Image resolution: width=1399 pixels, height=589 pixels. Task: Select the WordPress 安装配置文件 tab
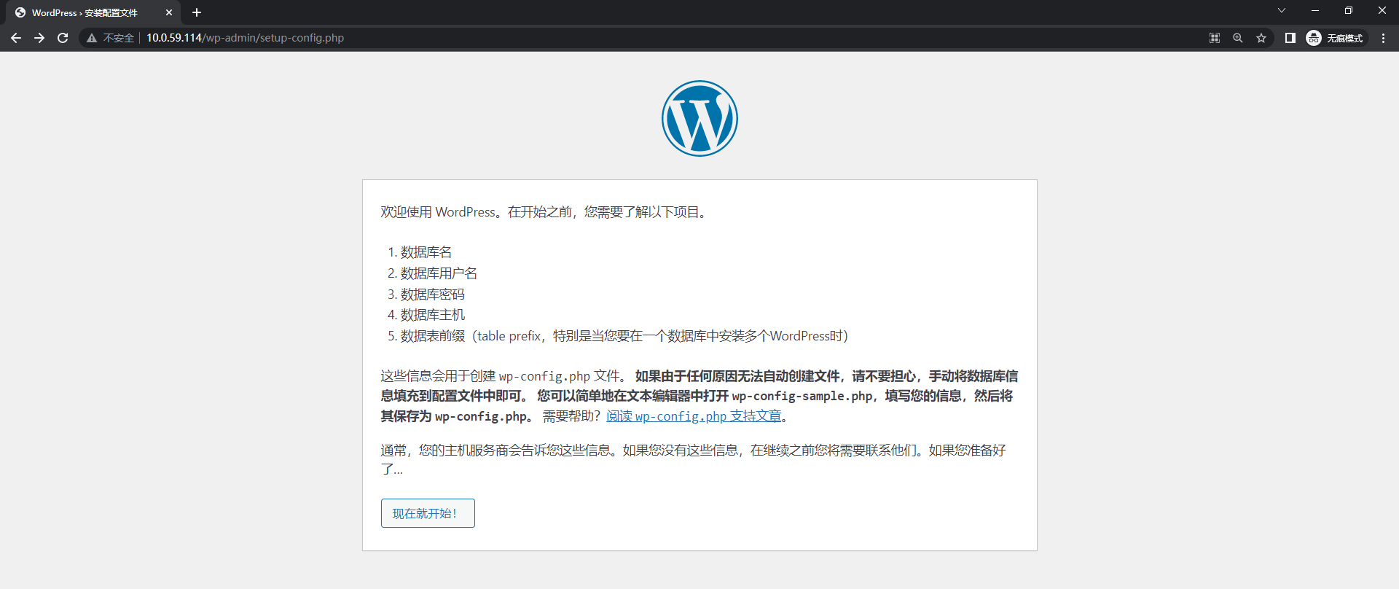click(93, 12)
